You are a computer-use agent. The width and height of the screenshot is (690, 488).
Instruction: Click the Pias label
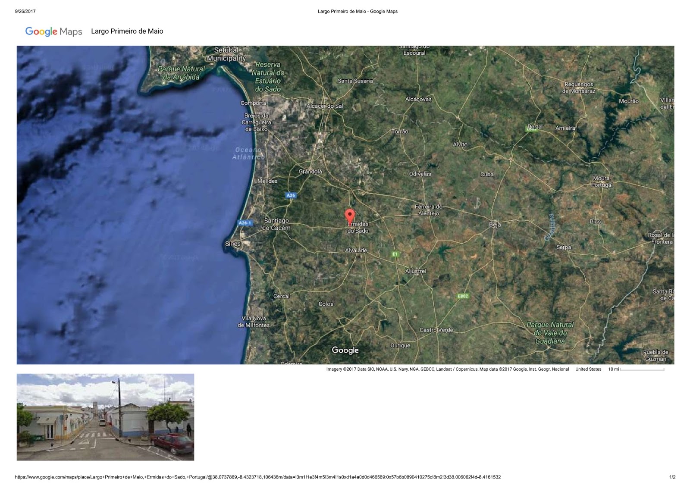(x=596, y=222)
